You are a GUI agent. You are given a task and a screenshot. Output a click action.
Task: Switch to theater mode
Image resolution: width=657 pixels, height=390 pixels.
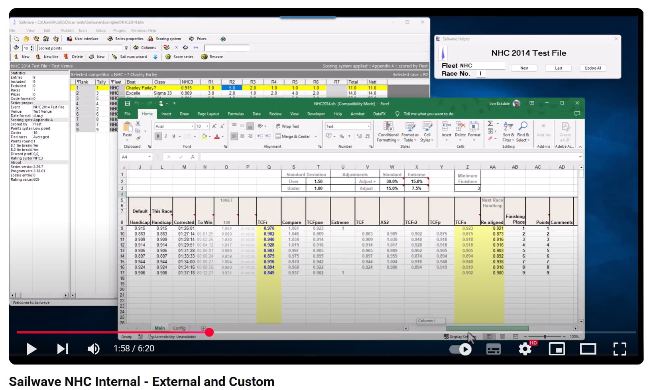click(588, 349)
